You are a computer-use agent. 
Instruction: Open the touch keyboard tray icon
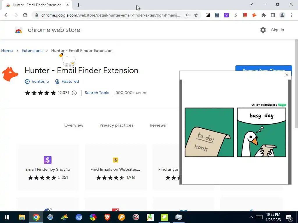tap(259, 217)
